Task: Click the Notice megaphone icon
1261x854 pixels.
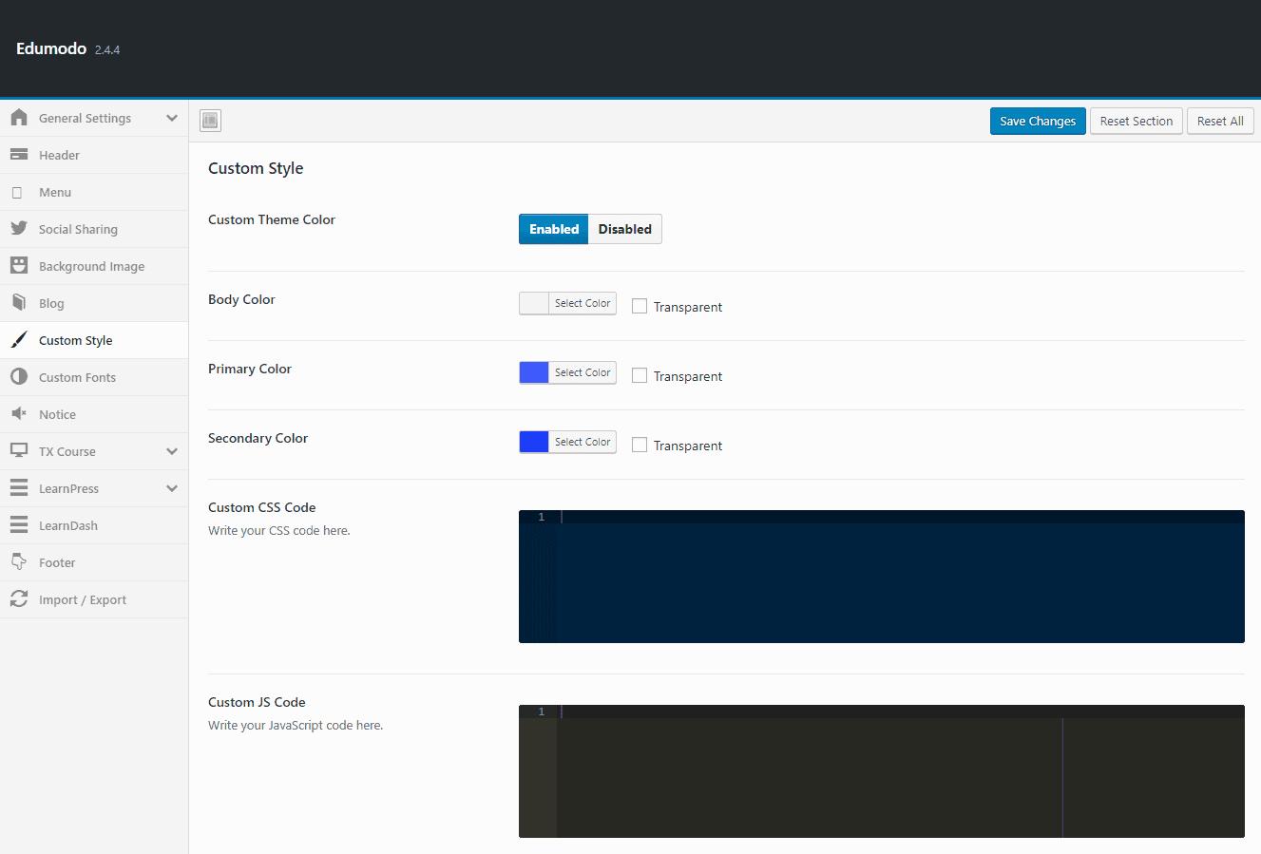Action: [19, 414]
